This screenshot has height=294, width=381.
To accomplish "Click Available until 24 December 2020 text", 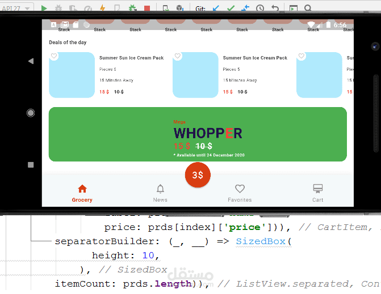I will click(x=209, y=155).
